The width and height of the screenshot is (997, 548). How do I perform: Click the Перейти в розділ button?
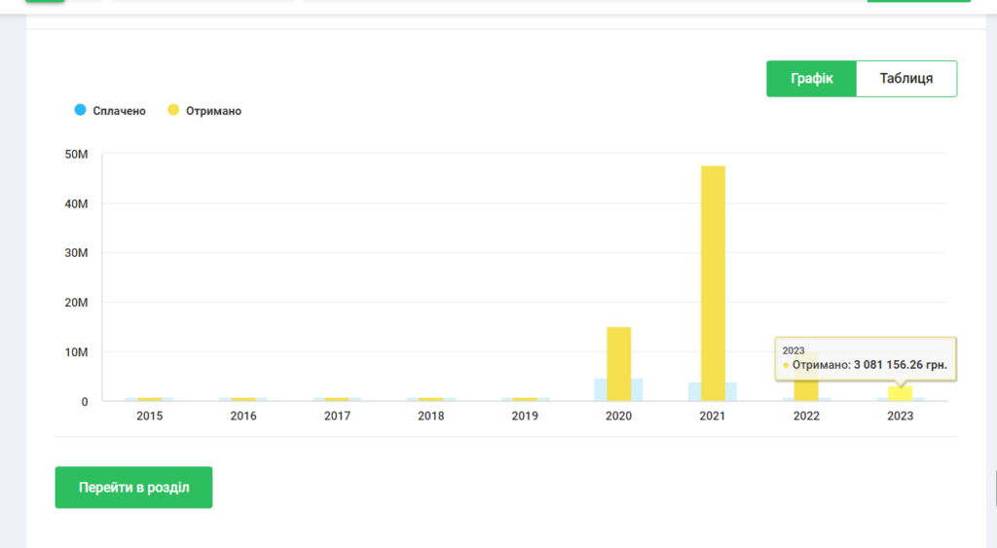click(x=133, y=488)
